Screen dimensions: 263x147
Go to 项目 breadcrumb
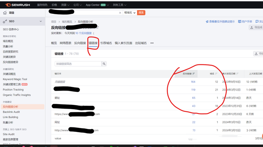click(53, 22)
